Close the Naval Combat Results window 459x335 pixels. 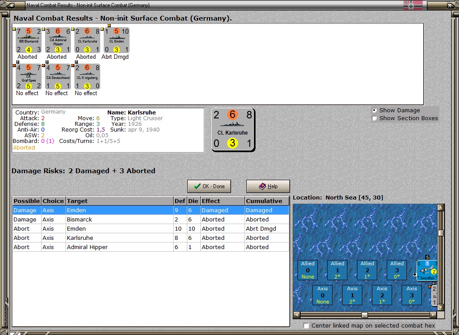point(450,5)
